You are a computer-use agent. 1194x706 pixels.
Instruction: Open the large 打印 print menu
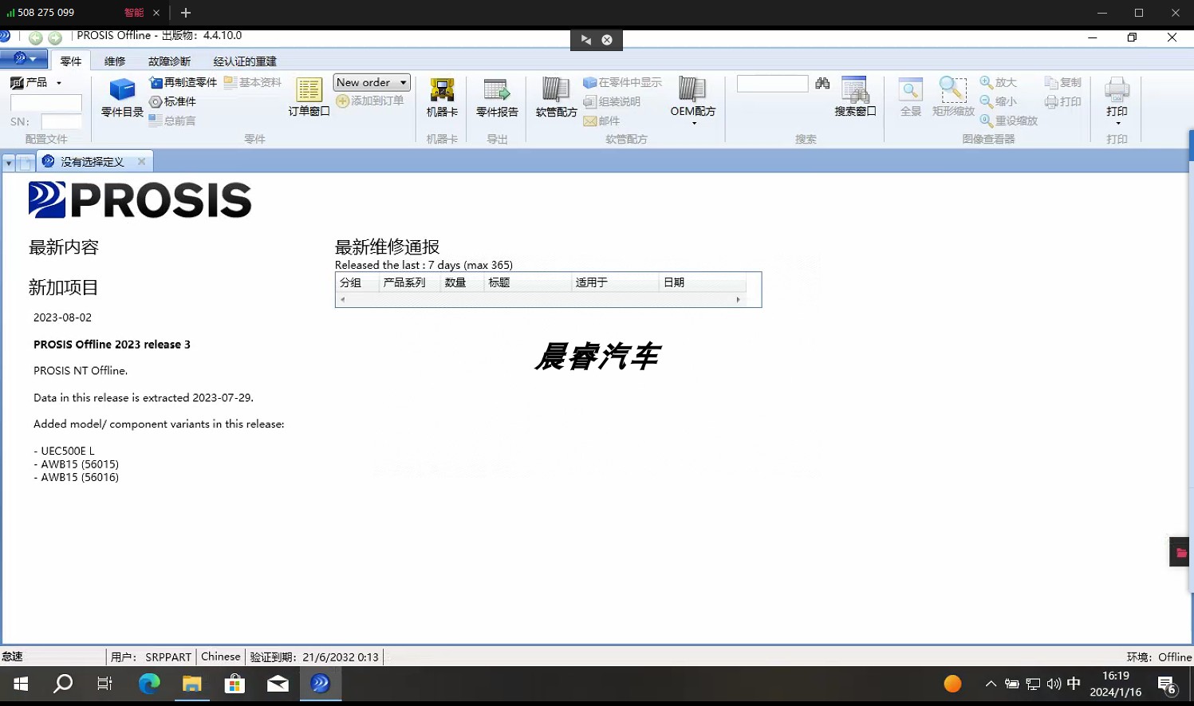pos(1117,101)
